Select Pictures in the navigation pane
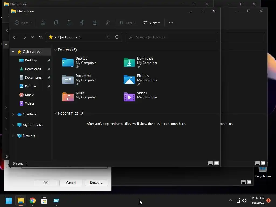Screen dimensions: 276x207 click(x=31, y=86)
